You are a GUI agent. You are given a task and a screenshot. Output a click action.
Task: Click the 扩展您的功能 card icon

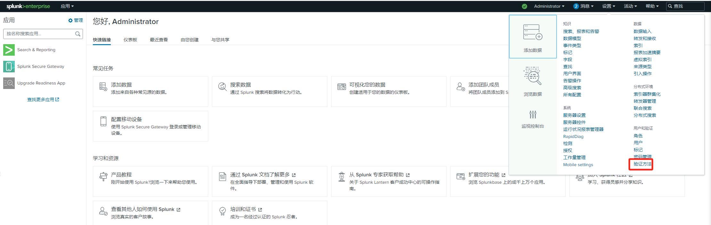pyautogui.click(x=461, y=176)
